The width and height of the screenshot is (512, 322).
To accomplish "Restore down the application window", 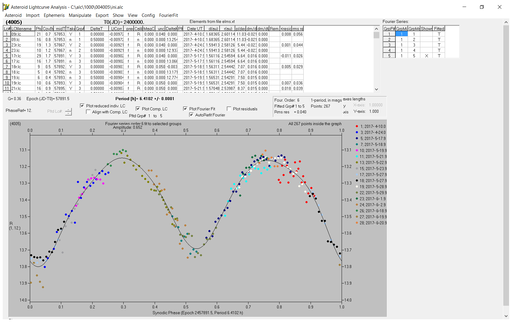I will pos(482,7).
